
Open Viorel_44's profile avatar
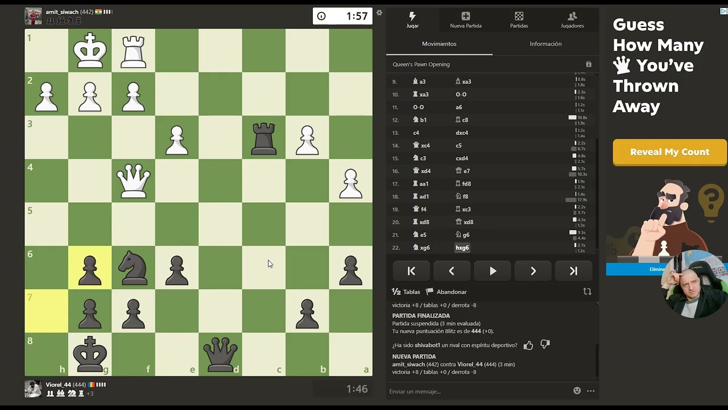point(33,389)
